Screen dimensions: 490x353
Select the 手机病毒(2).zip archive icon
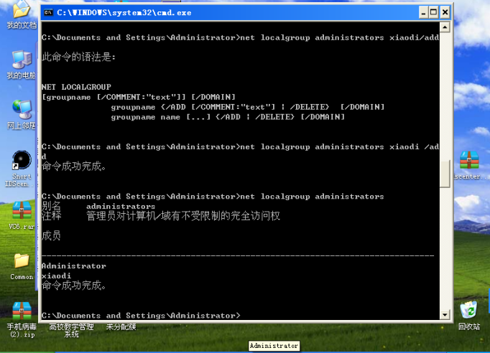pyautogui.click(x=22, y=311)
